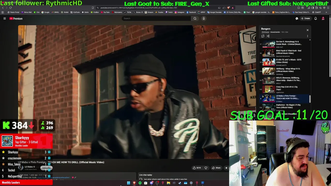Screen dimensions: 331x186
Task: Open Instagram bookmark
Action: coord(179,12)
